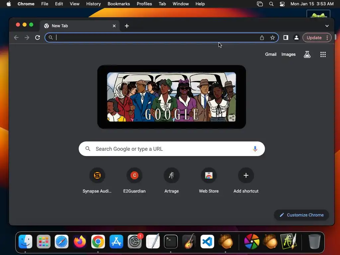Open the File menu

click(x=45, y=4)
